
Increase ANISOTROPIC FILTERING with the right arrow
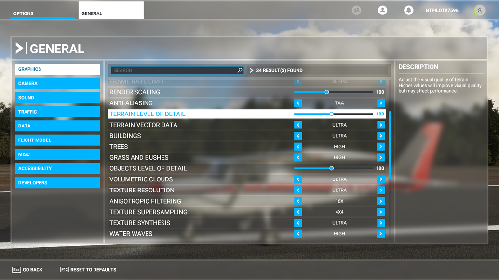(380, 201)
